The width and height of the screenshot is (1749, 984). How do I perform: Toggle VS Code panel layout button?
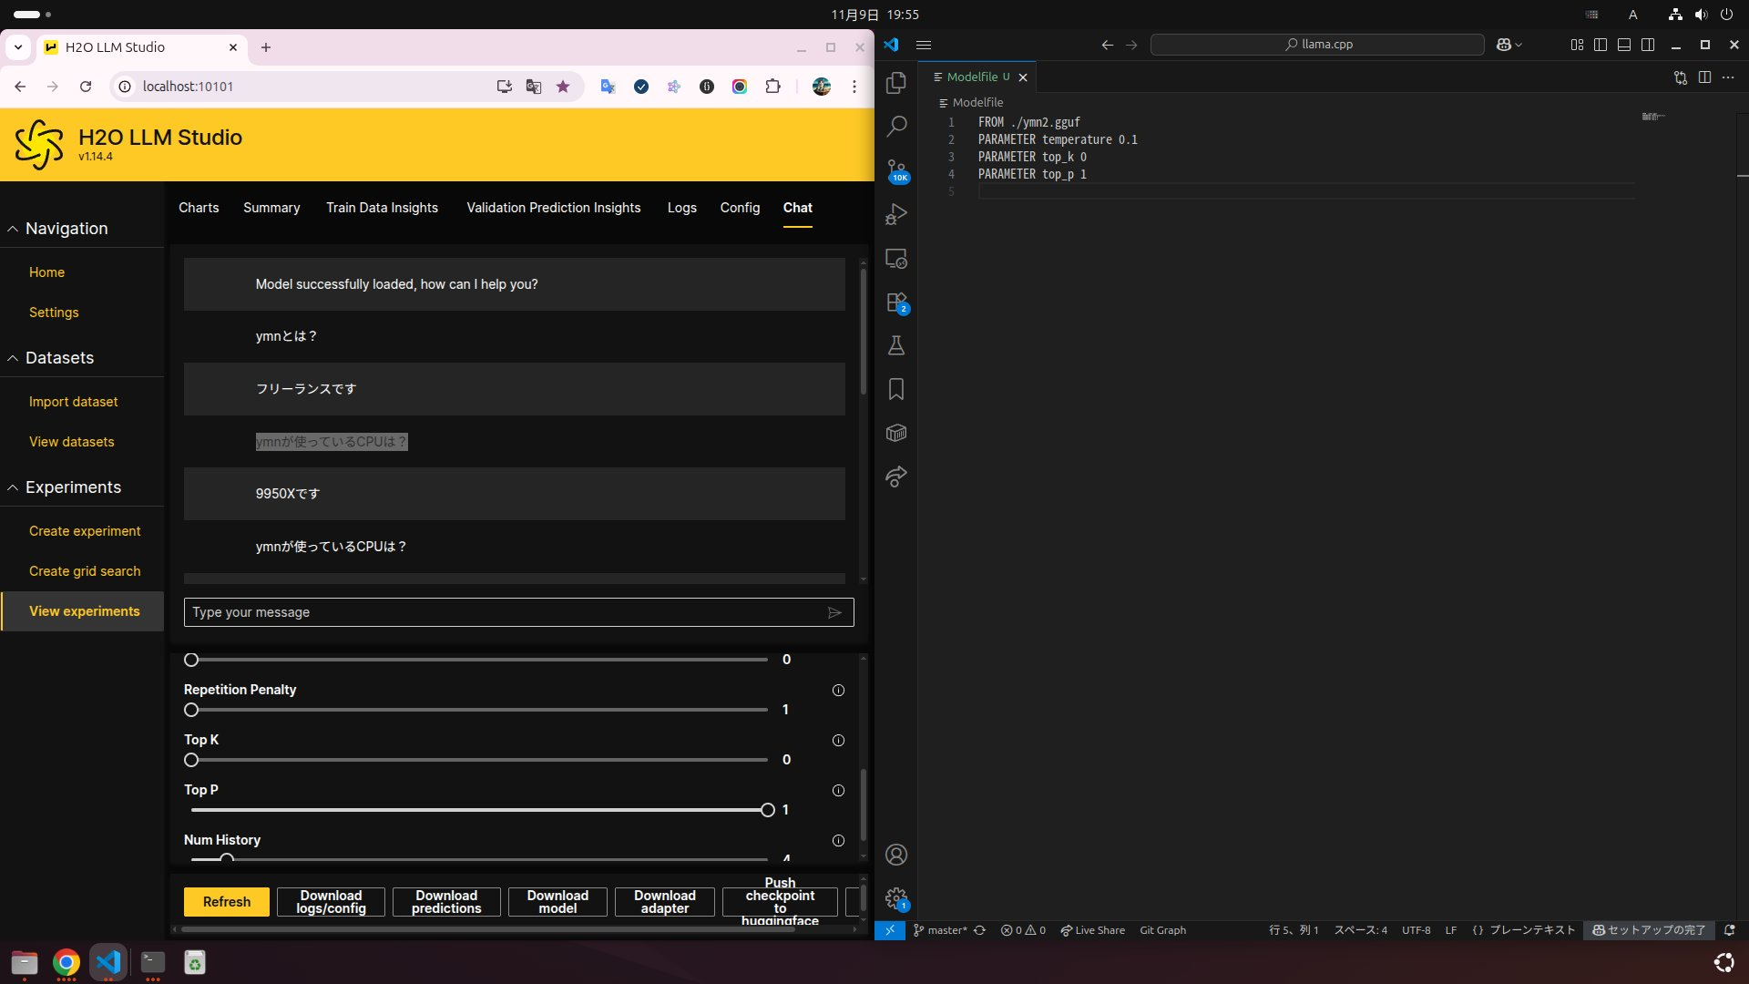click(x=1624, y=45)
